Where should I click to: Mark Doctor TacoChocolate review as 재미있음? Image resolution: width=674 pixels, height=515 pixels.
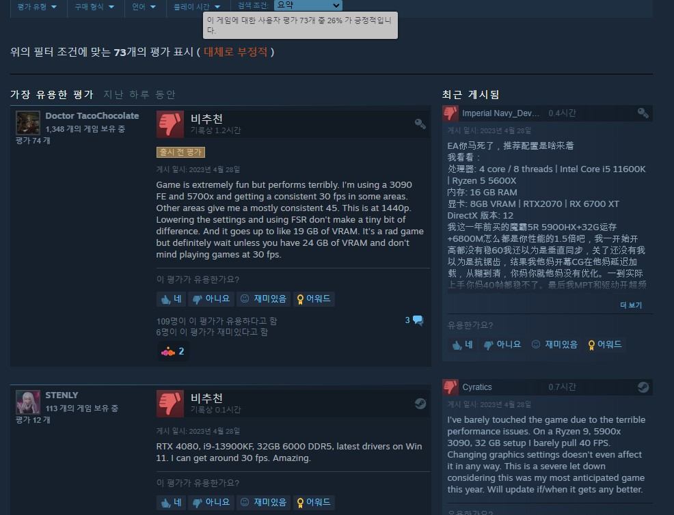tap(263, 298)
